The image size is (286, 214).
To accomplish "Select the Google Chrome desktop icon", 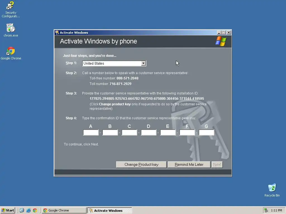I will [x=11, y=53].
